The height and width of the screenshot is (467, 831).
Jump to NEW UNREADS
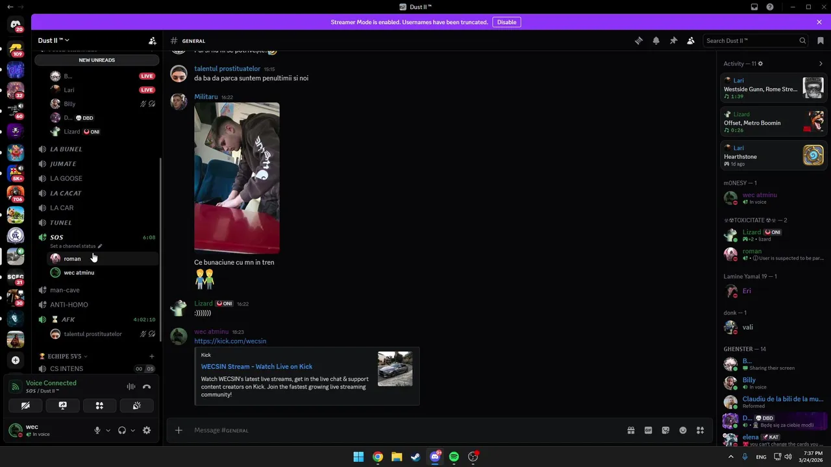[x=97, y=60]
